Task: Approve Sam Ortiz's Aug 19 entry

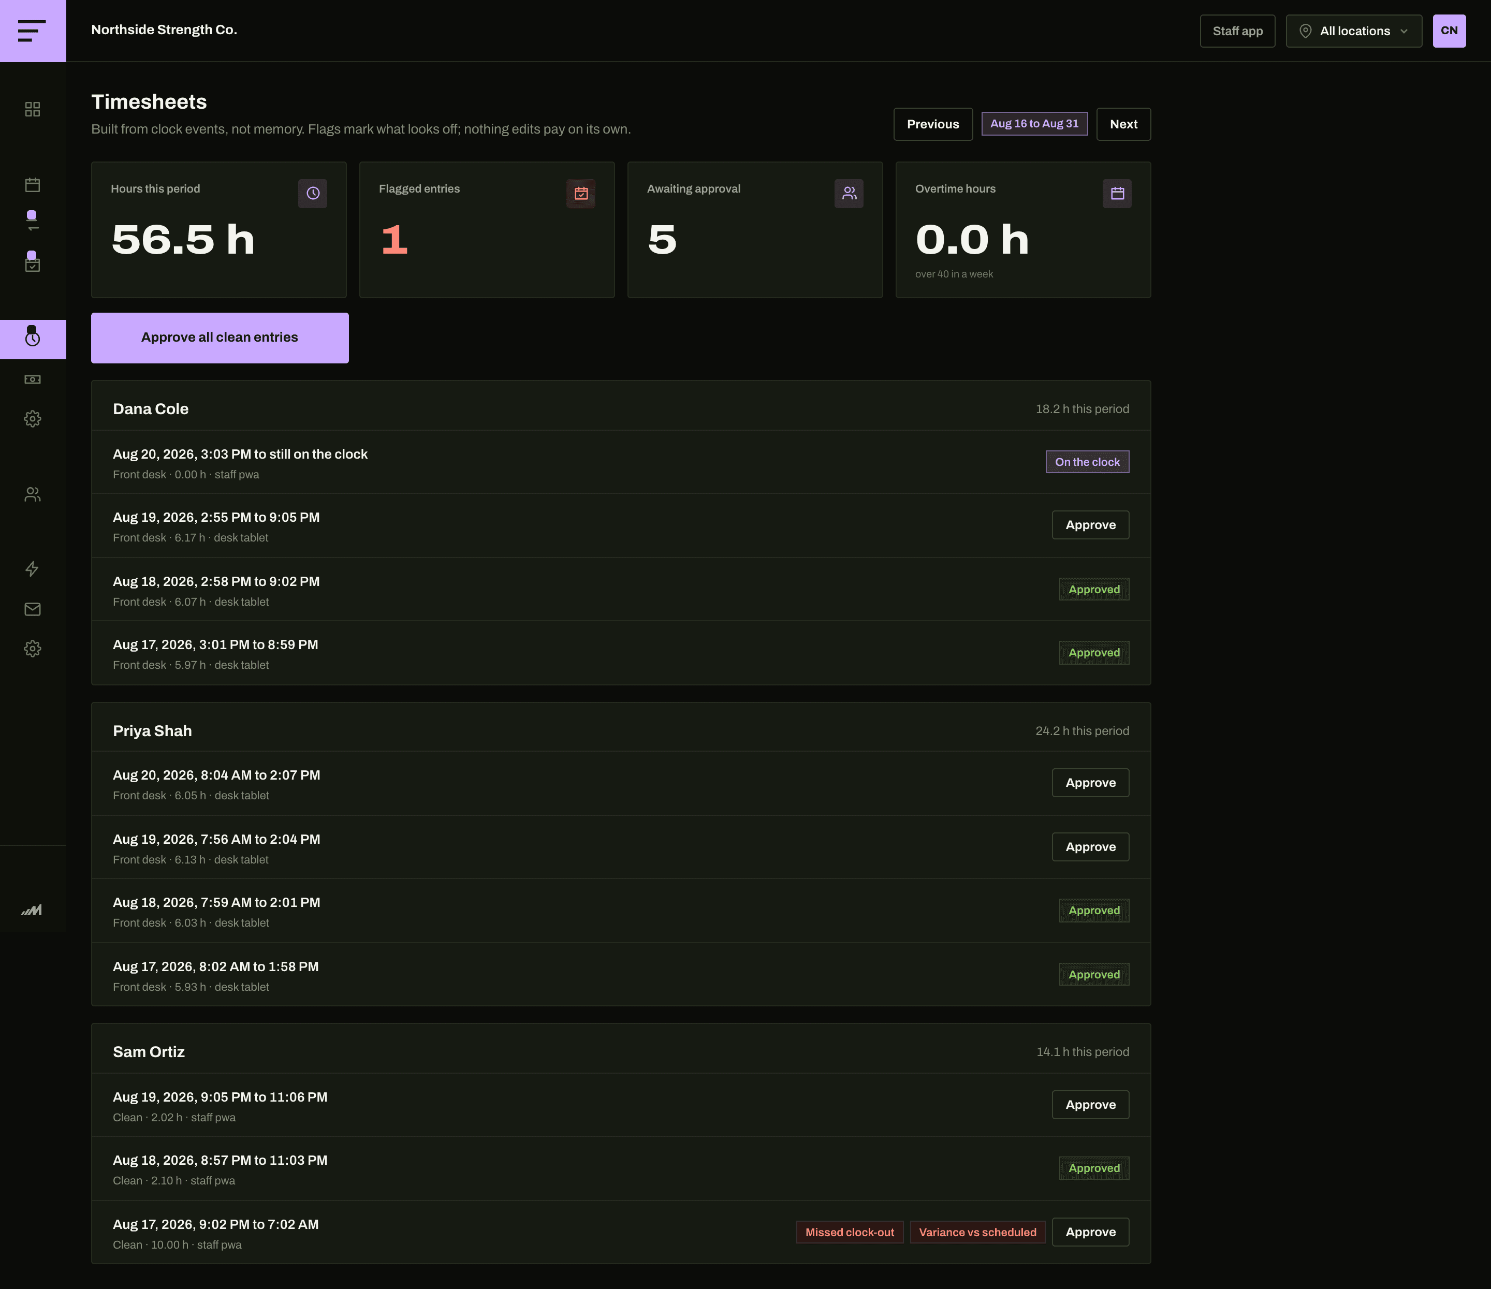Action: click(1090, 1105)
